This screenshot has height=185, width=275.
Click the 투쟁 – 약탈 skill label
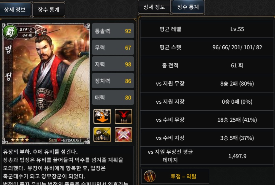pos(183,176)
